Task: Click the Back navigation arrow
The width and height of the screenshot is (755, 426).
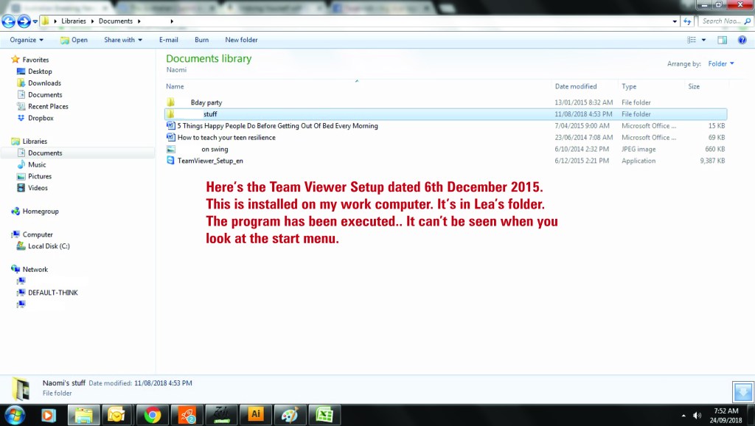Action: point(9,21)
